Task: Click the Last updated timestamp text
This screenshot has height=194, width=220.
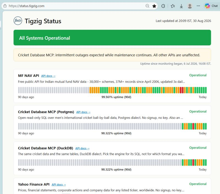Action: [183, 21]
